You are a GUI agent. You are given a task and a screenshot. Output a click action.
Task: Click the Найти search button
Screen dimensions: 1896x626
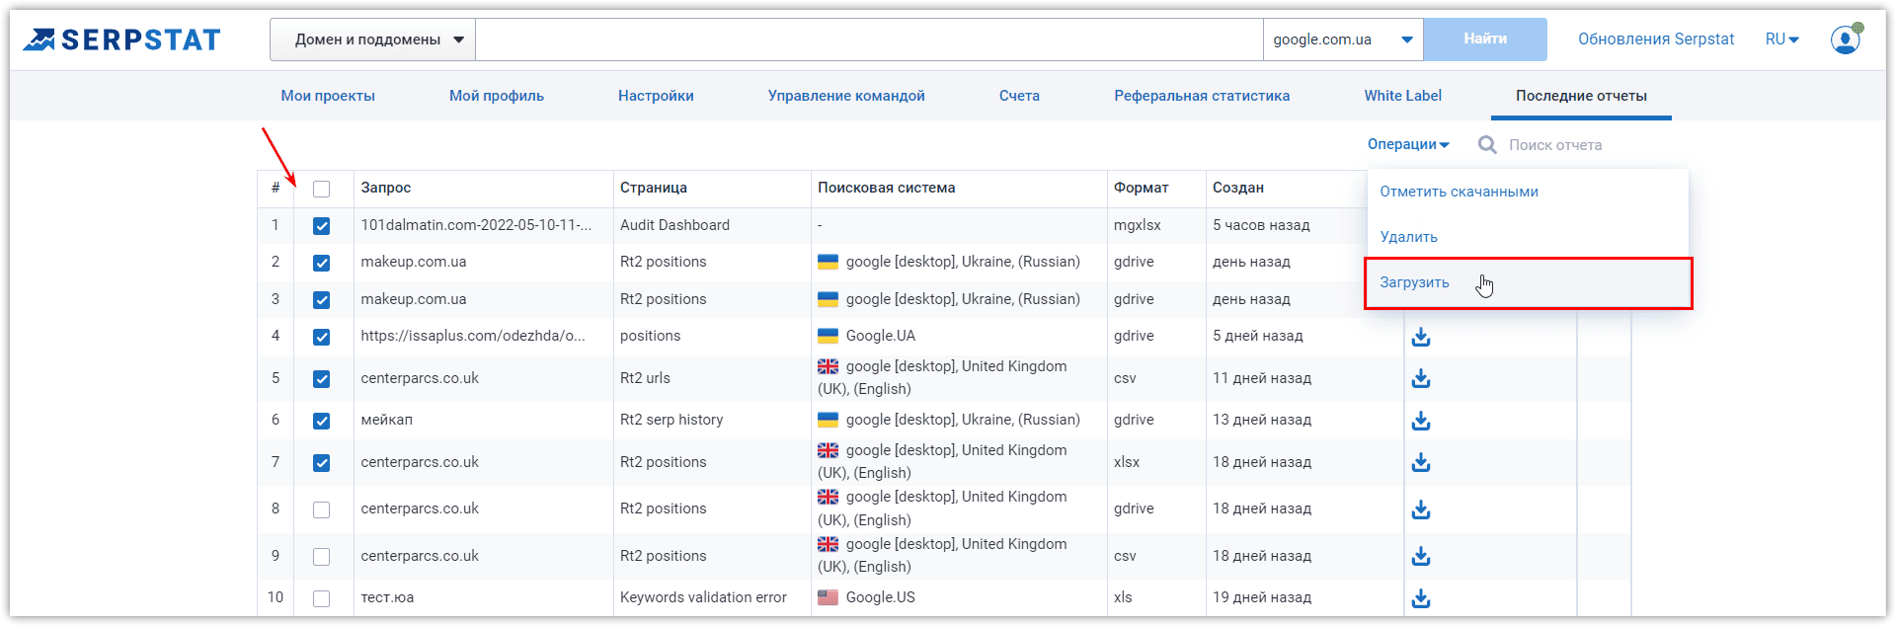pyautogui.click(x=1485, y=39)
